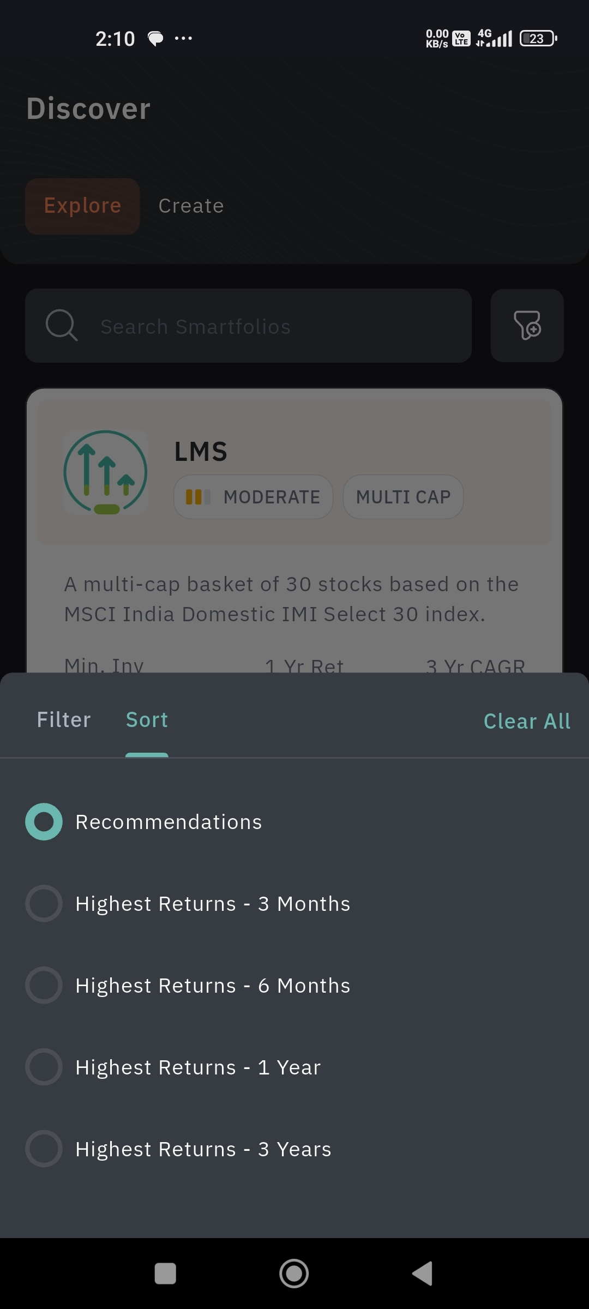Switch to the Create tab
This screenshot has width=589, height=1309.
click(191, 206)
